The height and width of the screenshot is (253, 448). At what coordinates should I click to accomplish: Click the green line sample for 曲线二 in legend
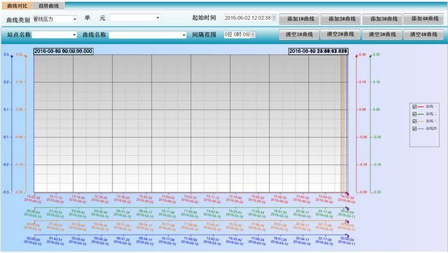tap(420, 114)
